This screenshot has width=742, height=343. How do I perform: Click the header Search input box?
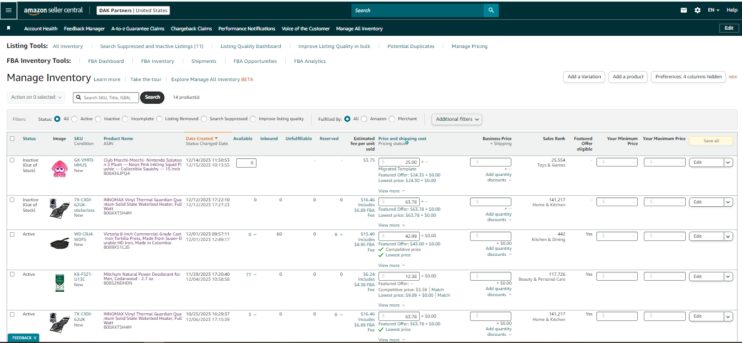[x=418, y=10]
